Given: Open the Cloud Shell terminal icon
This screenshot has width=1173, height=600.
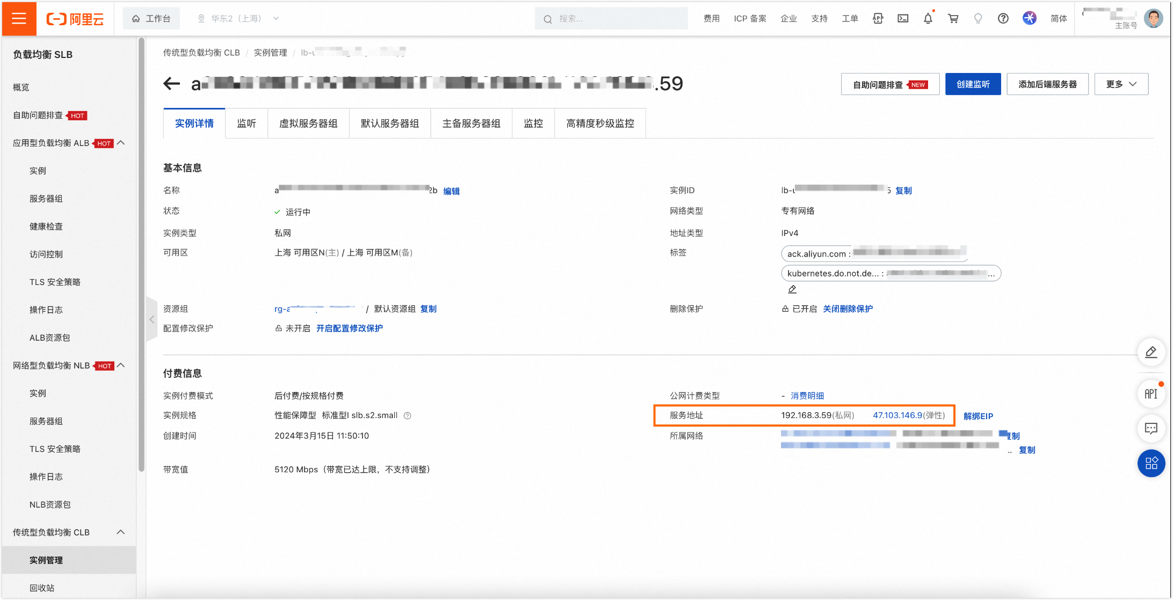Looking at the screenshot, I should click(x=903, y=18).
